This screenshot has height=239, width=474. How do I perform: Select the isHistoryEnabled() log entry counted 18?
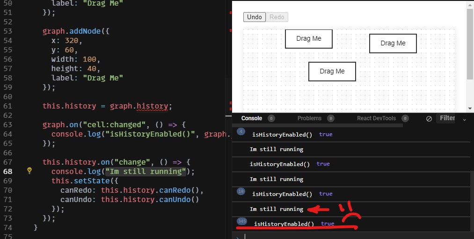point(350,194)
